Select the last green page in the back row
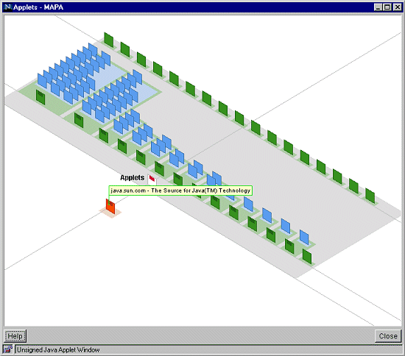 click(370, 196)
